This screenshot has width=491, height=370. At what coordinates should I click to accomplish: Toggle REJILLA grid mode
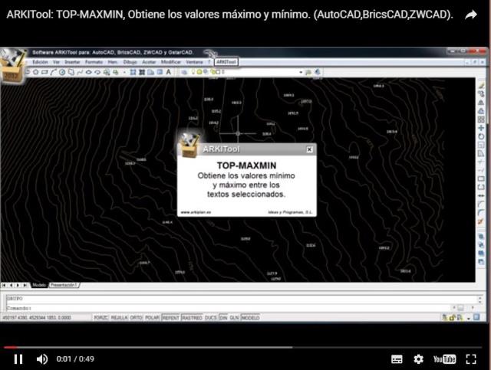click(x=119, y=318)
